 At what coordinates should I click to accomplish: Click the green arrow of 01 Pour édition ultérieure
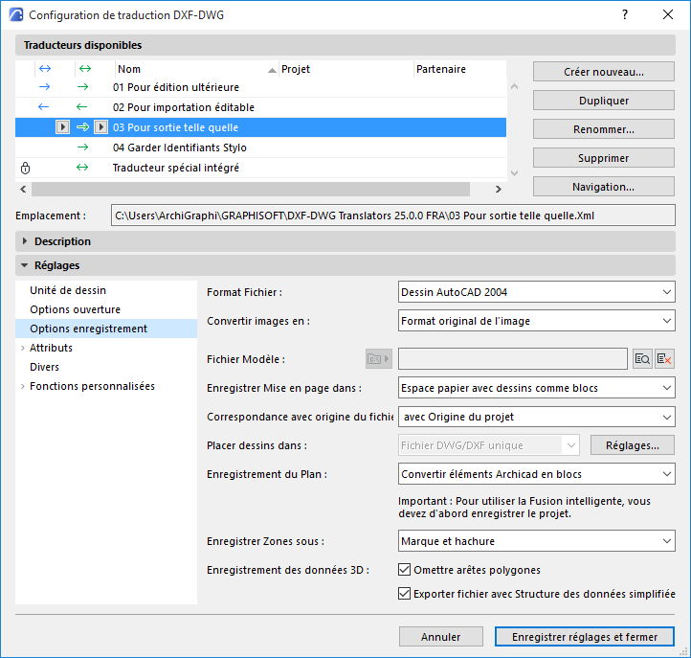tap(82, 87)
